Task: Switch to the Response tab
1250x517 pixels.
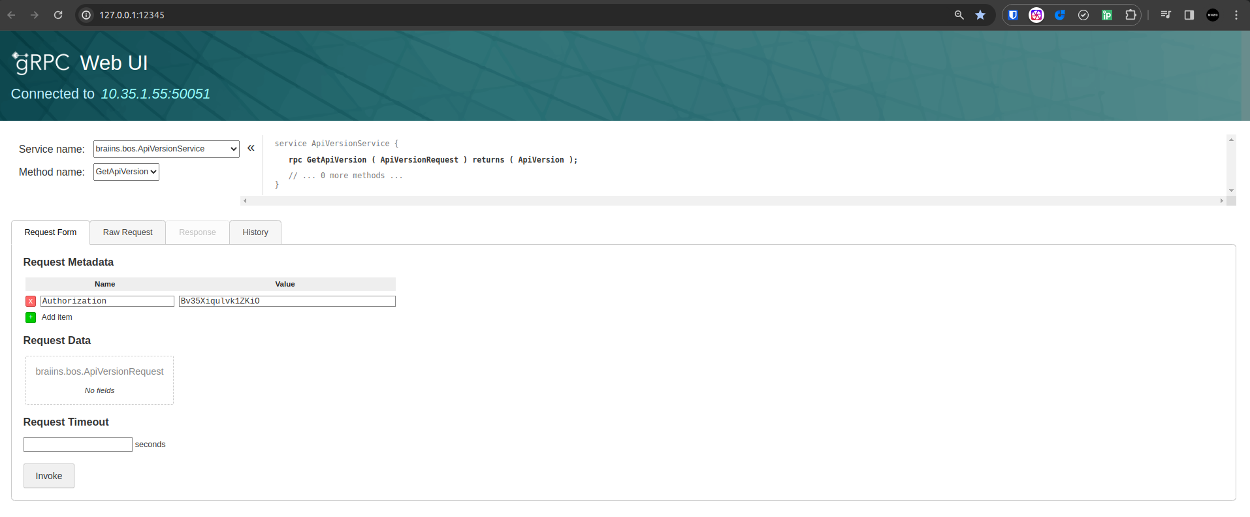Action: pyautogui.click(x=197, y=232)
